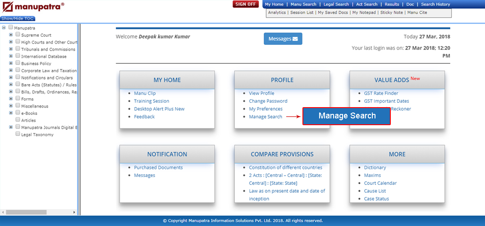Open the My Preferences link
485x226 pixels.
click(x=265, y=109)
